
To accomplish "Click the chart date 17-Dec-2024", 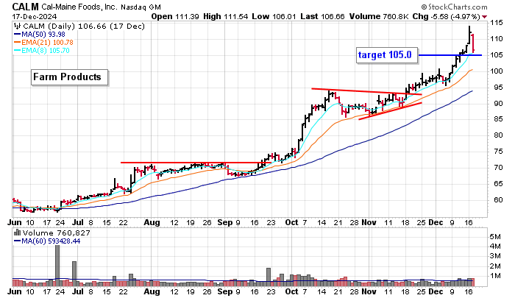I will (34, 17).
